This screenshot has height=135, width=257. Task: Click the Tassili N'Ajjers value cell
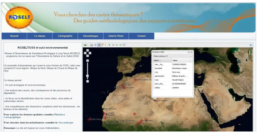178,80
